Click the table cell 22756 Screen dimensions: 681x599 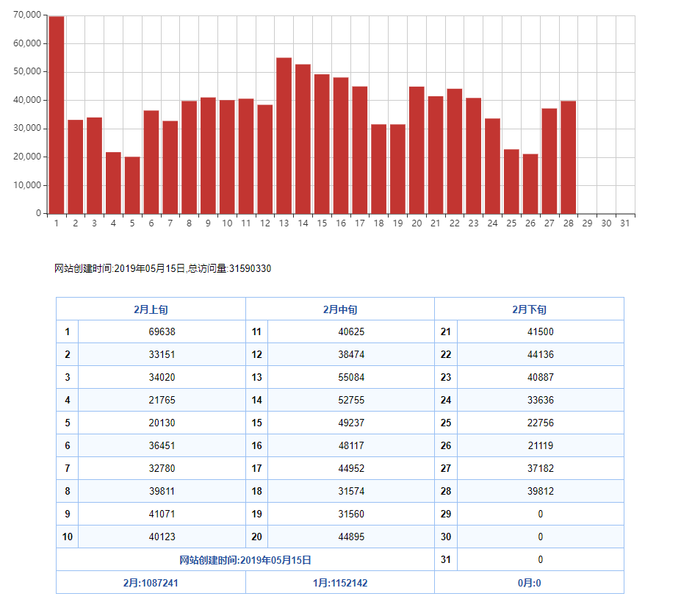(541, 423)
